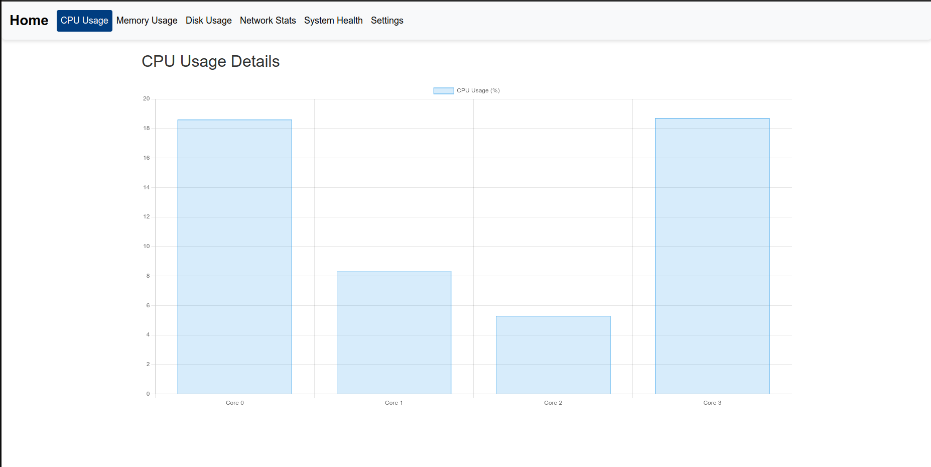Toggle the CPU Usage (%) legend label
Screen dimensions: 931x467
pyautogui.click(x=478, y=91)
